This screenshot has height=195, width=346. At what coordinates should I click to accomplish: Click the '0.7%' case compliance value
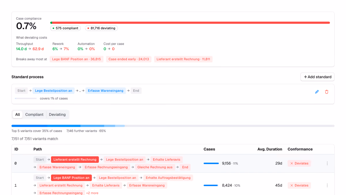[x=26, y=26]
